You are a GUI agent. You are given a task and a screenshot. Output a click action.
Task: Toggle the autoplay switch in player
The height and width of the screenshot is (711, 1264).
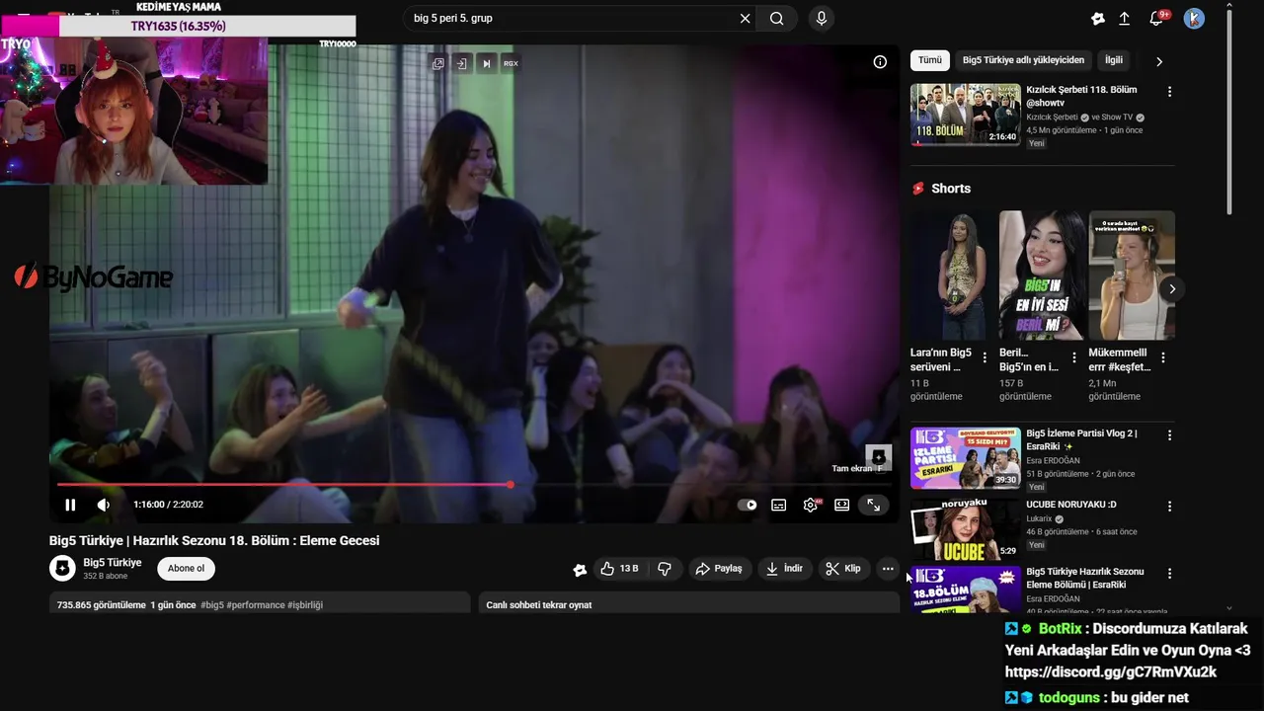click(x=748, y=505)
